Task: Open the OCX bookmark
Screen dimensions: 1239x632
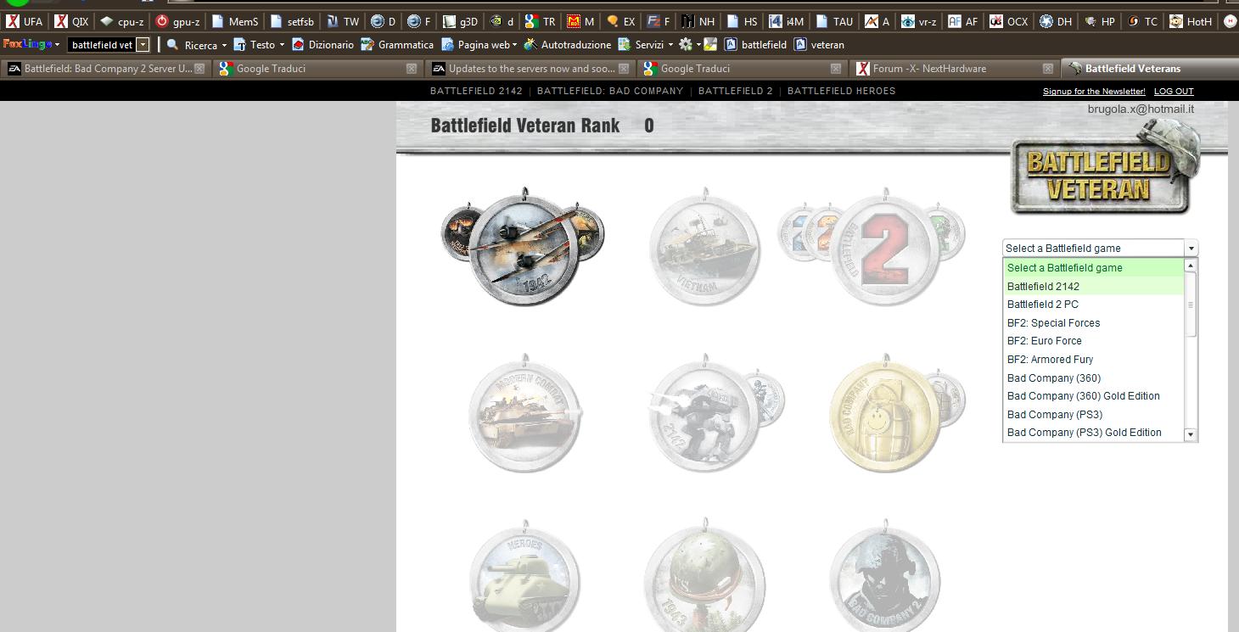Action: pyautogui.click(x=1008, y=21)
